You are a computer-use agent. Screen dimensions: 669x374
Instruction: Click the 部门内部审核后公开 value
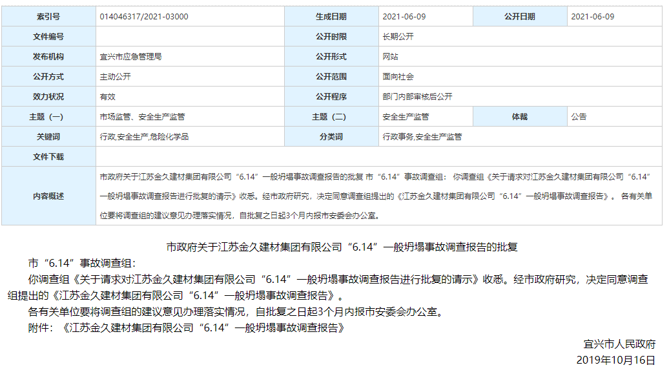pyautogui.click(x=417, y=97)
